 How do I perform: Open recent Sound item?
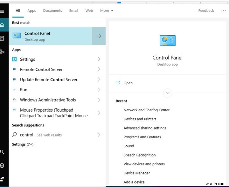(x=129, y=146)
